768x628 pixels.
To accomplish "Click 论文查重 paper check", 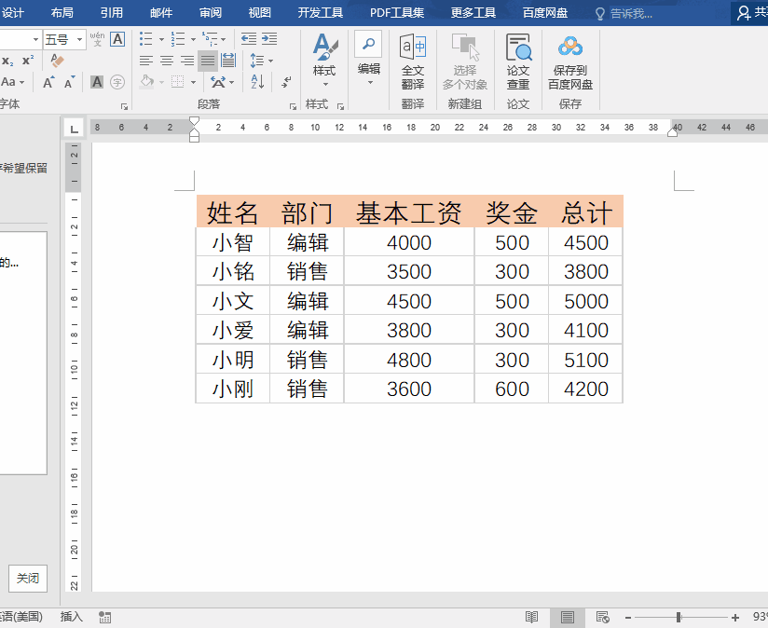I will tap(517, 62).
